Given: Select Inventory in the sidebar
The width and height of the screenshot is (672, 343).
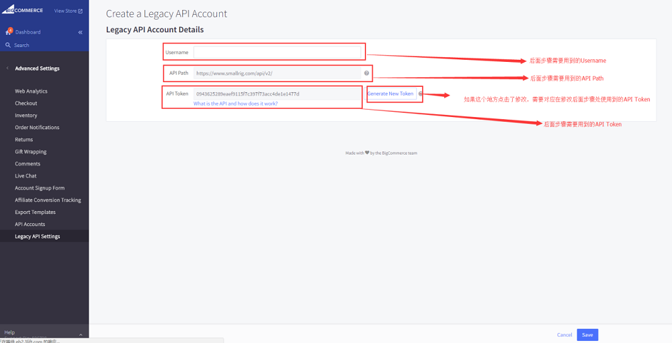Looking at the screenshot, I should pyautogui.click(x=26, y=116).
